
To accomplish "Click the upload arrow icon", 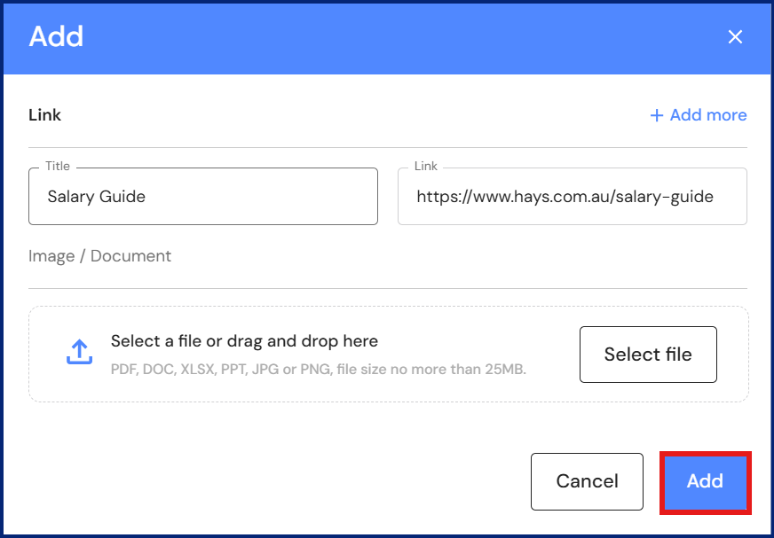I will pyautogui.click(x=80, y=352).
